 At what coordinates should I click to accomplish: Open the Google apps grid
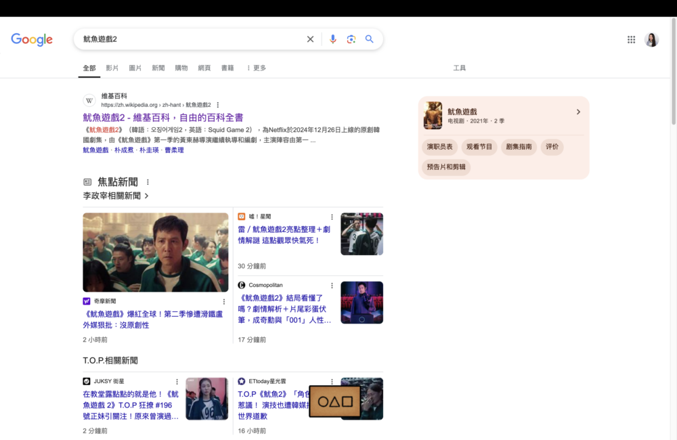631,40
